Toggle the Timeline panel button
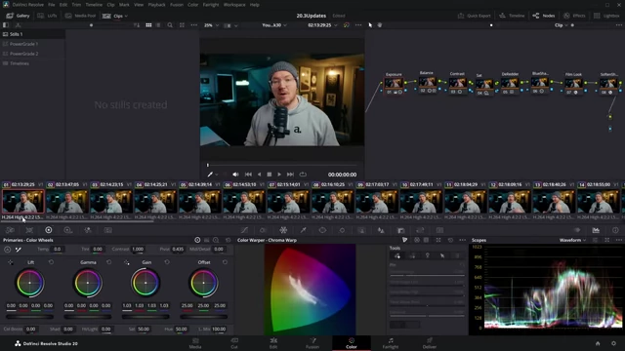This screenshot has width=625, height=351. [x=512, y=16]
